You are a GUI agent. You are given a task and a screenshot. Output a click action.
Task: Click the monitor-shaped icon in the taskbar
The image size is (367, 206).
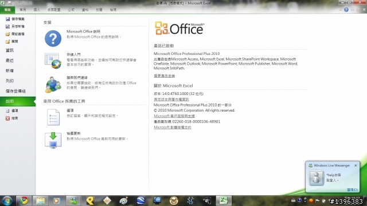(x=157, y=201)
